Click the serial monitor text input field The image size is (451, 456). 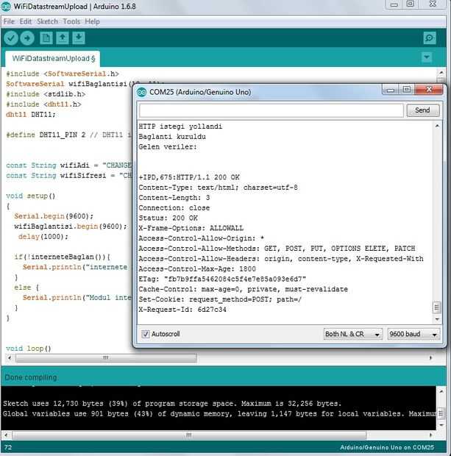pyautogui.click(x=271, y=110)
